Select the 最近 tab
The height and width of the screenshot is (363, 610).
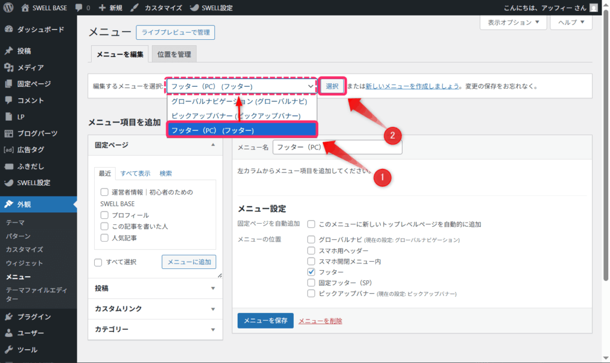[105, 173]
